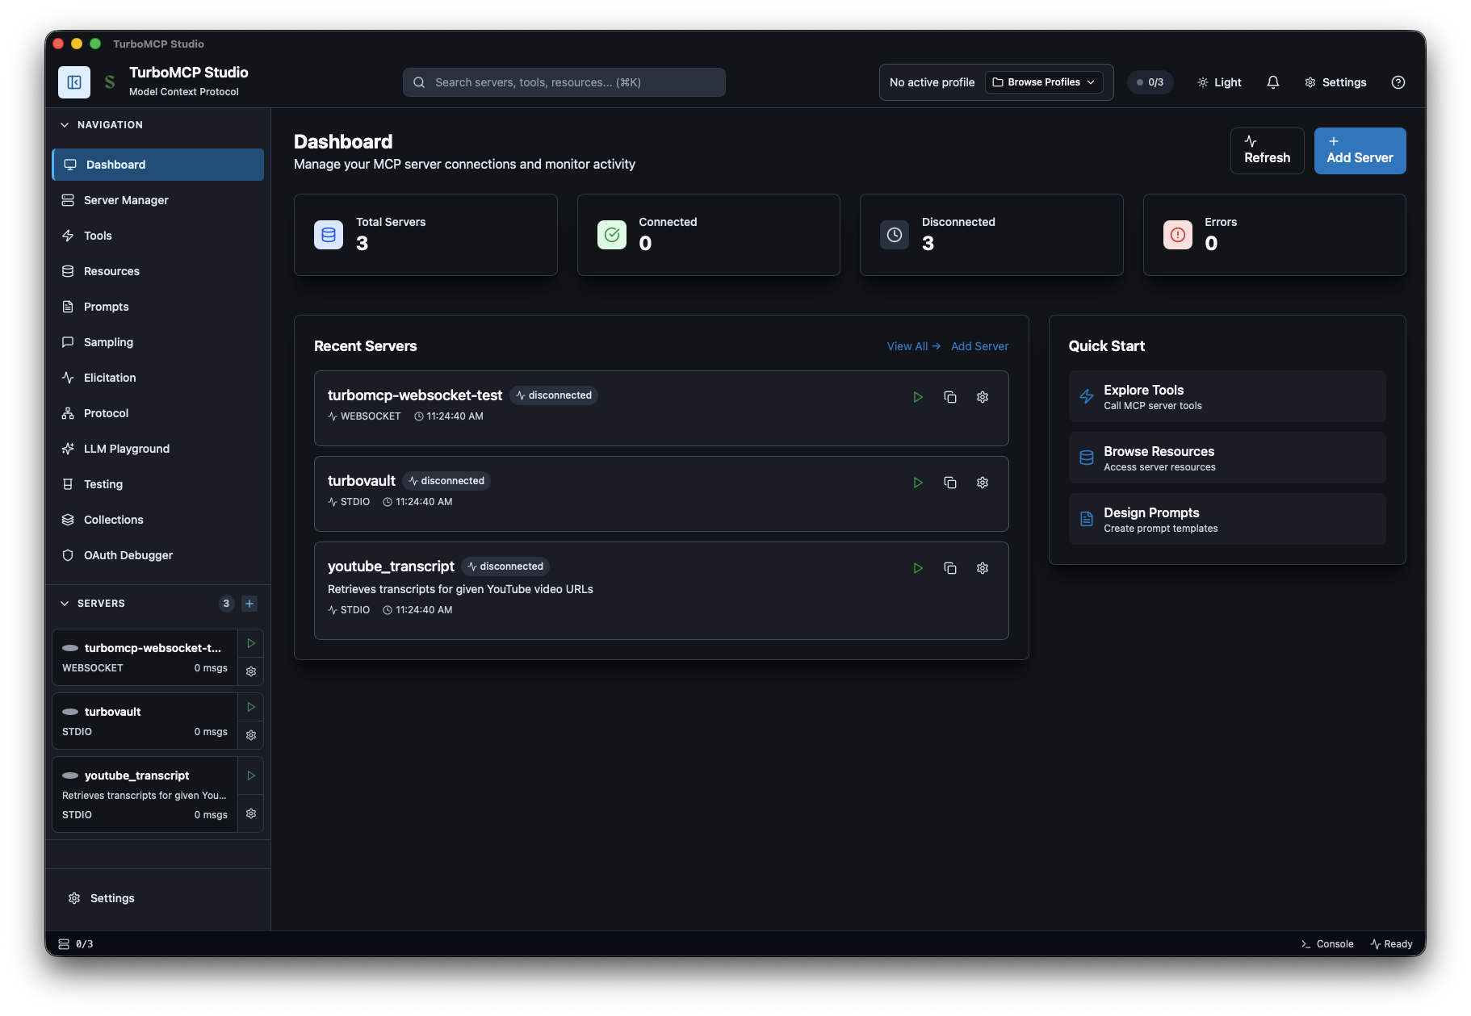Click the No active profile label
Viewport: 1471px width, 1016px height.
pos(932,82)
